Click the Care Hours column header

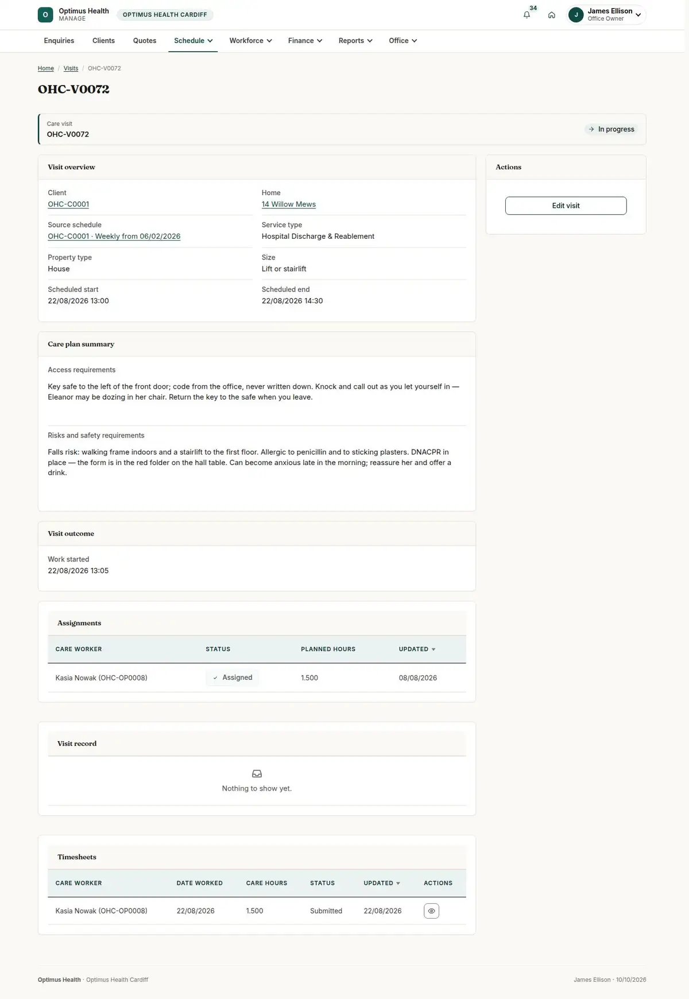(267, 883)
